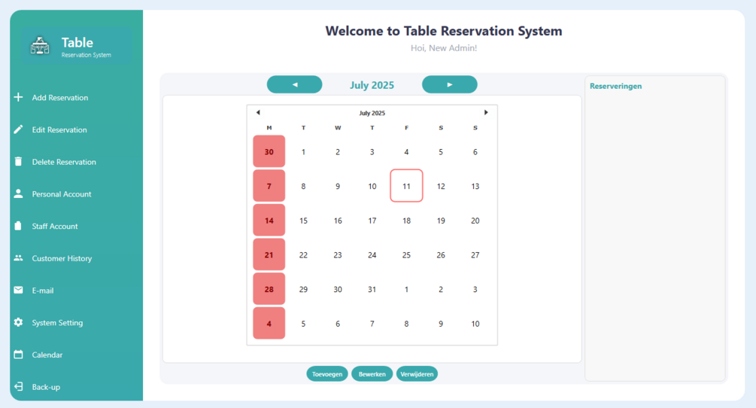Click the gear icon for System Setting
Screen dimensions: 756x408
[x=18, y=322]
